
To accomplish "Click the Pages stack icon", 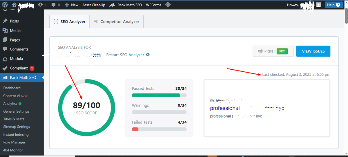I will (5, 40).
